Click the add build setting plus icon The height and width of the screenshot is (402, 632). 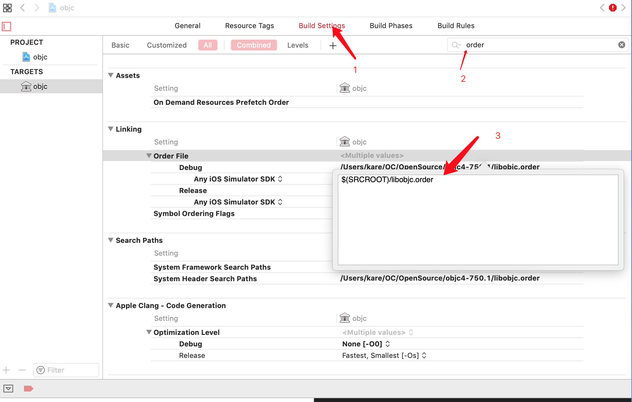[x=333, y=46]
